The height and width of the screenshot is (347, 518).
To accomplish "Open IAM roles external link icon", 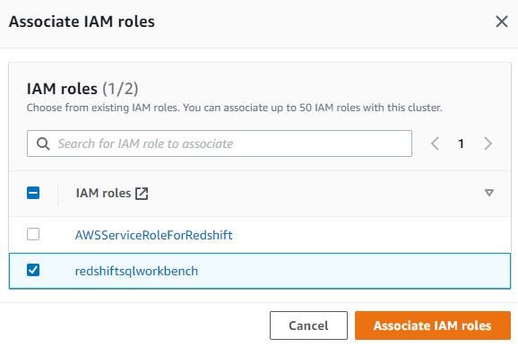I will (142, 194).
